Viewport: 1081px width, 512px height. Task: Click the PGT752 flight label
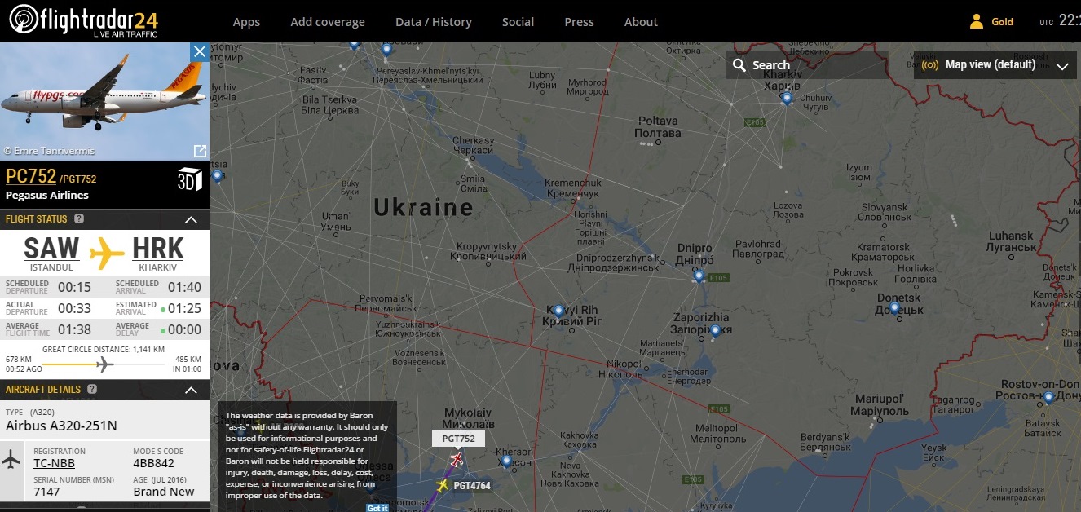click(x=458, y=439)
